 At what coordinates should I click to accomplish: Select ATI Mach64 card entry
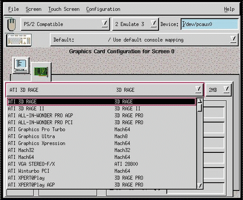[102, 157]
